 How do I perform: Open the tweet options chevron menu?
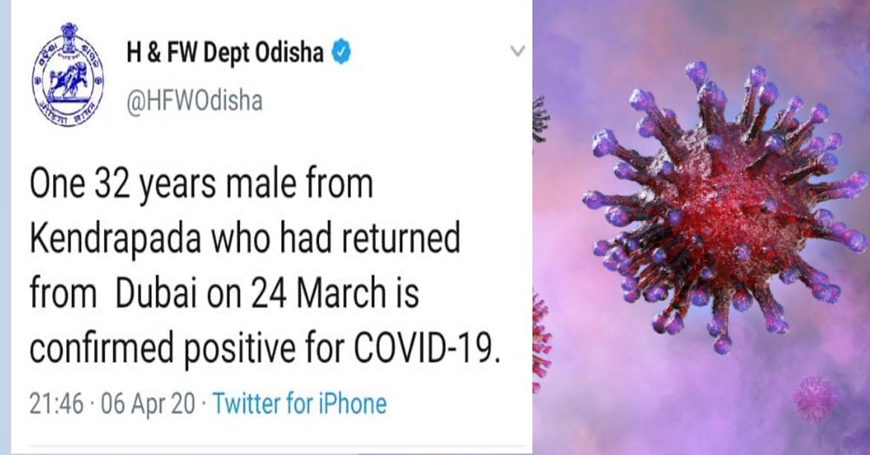coord(518,51)
